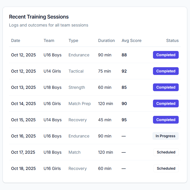This screenshot has width=190, height=190.
Task: Click Completed badge for Match Prep session
Action: click(x=166, y=103)
